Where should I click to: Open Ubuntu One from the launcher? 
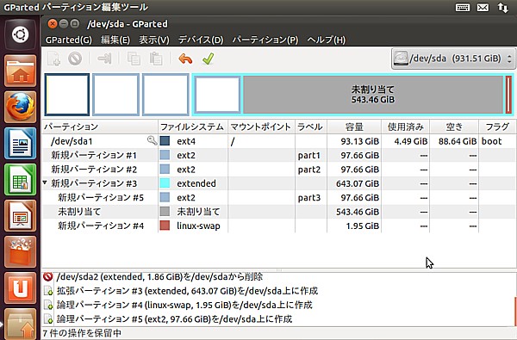(x=21, y=288)
